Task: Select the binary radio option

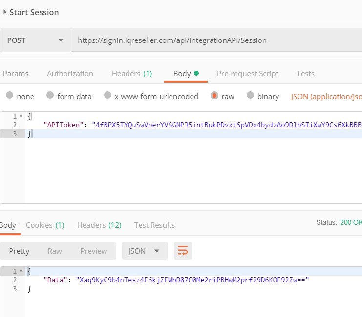Action: [x=250, y=95]
